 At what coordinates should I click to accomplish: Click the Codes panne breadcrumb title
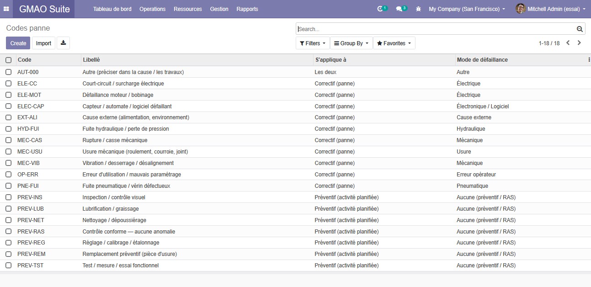[x=28, y=28]
